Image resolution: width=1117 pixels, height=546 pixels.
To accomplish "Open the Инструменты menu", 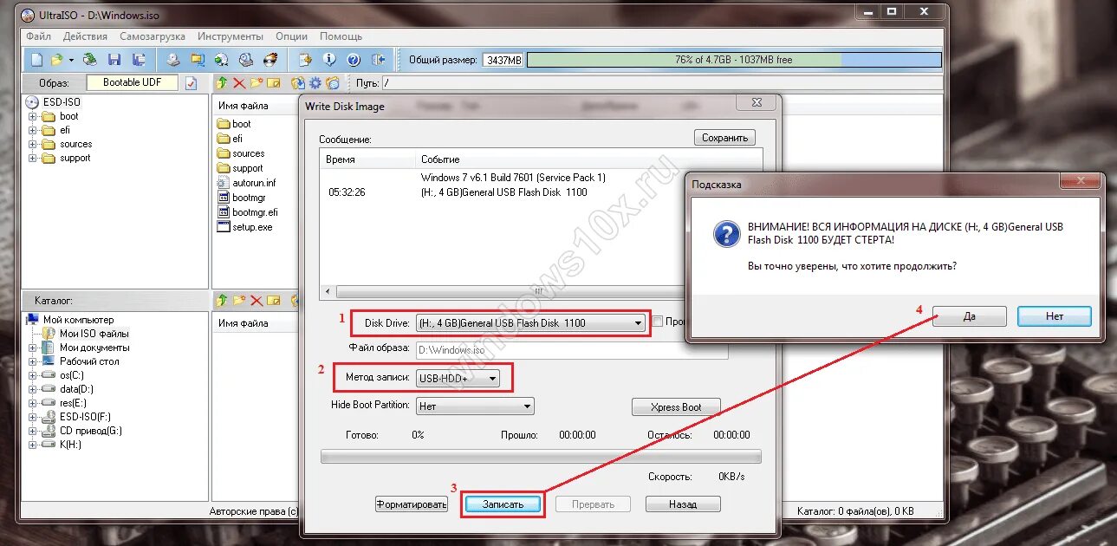I will point(231,36).
